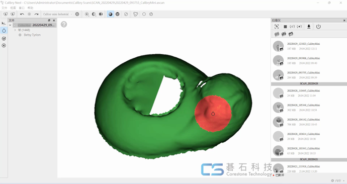The image size is (347, 184).
Task: Expand the frames (1448) tree node
Action: [x=15, y=30]
